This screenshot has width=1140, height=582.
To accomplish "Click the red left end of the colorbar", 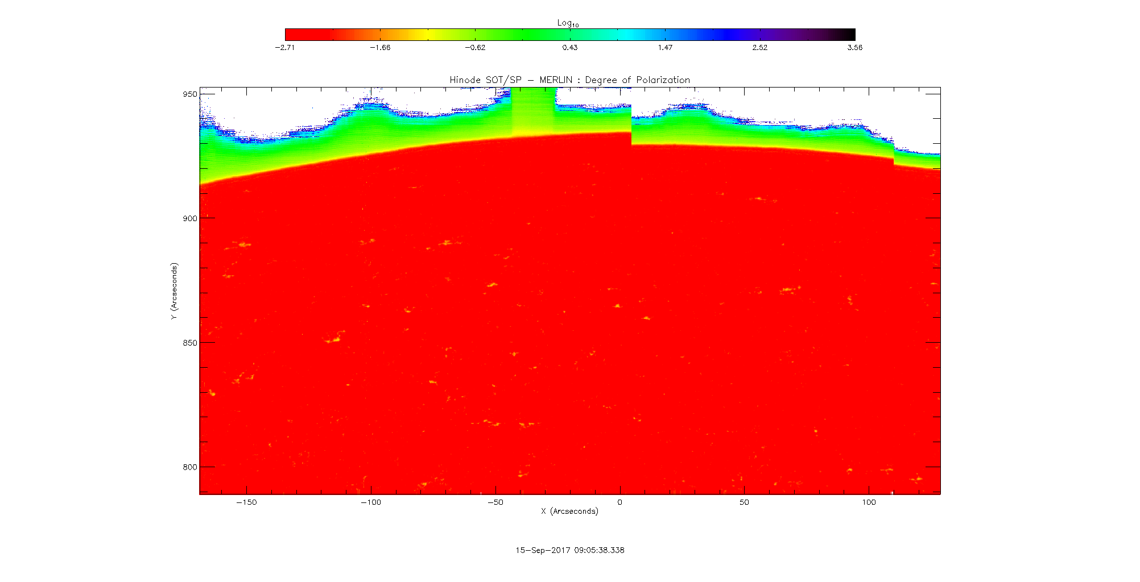I will [x=291, y=35].
